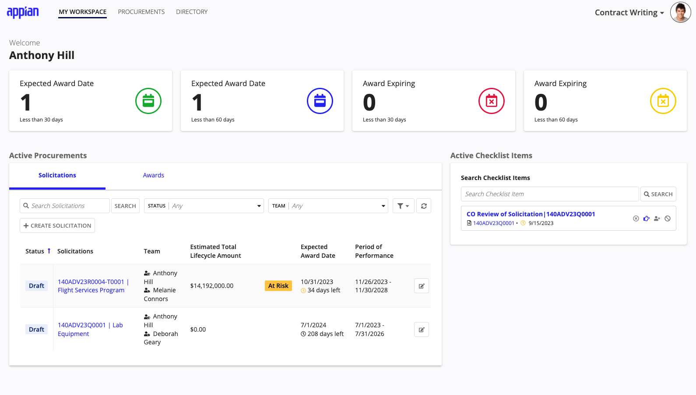Click the red Award Expiring calendar icon

click(x=492, y=101)
